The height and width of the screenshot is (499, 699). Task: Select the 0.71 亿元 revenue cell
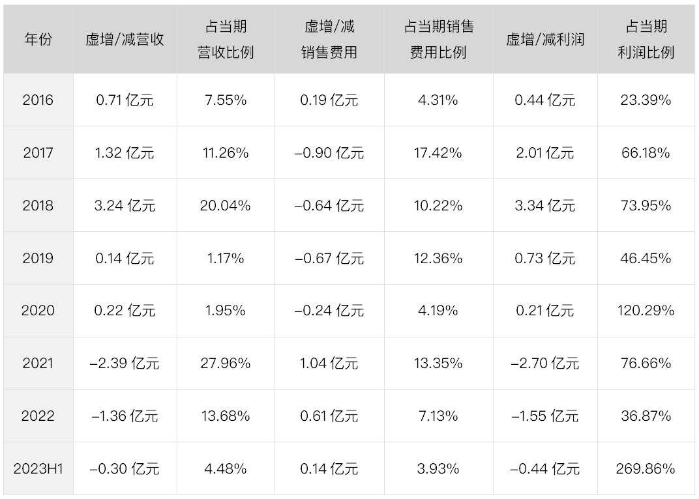click(x=125, y=100)
